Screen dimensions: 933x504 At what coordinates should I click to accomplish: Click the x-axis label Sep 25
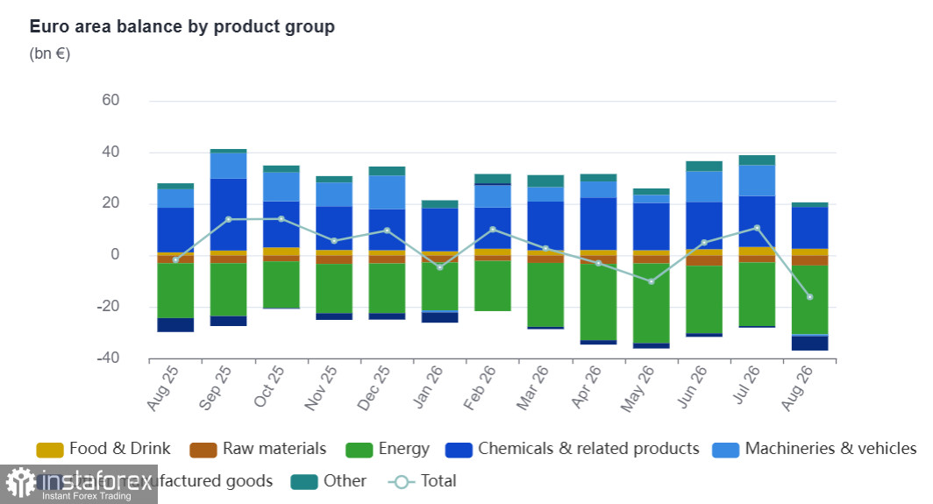tap(215, 388)
